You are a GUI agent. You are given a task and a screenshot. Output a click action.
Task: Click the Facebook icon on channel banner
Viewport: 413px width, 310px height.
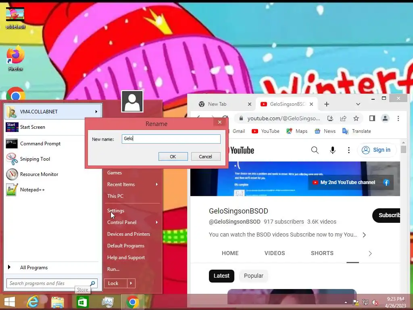386,182
